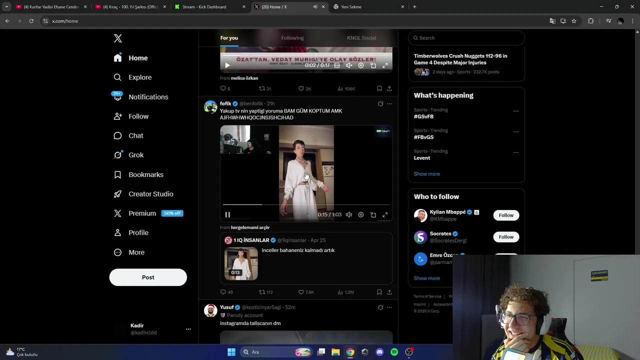This screenshot has width=640, height=360.
Task: Enter fullscreen on the top video
Action: [385, 65]
